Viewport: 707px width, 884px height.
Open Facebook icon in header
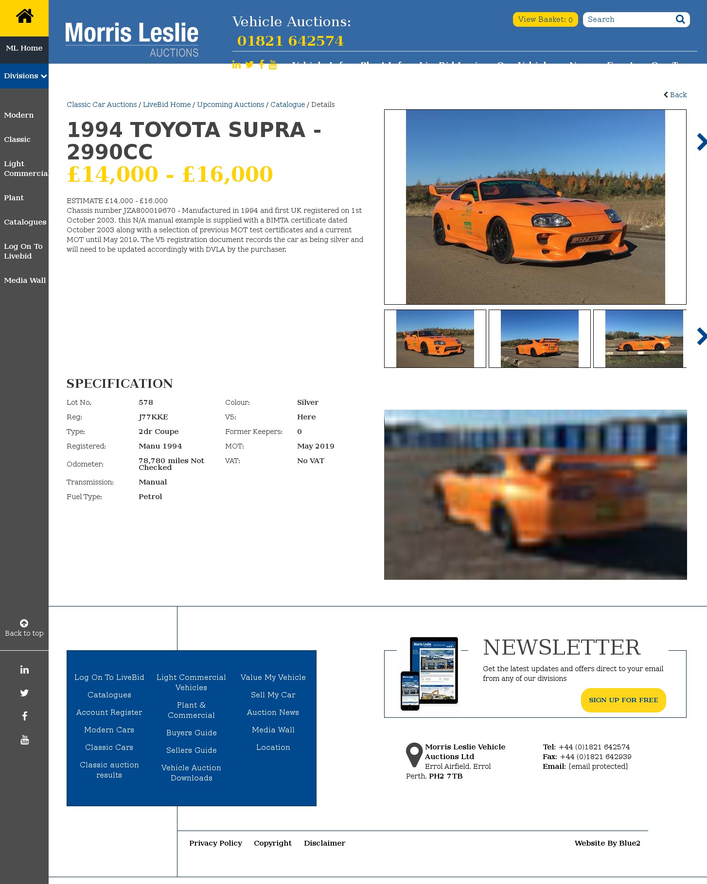262,65
